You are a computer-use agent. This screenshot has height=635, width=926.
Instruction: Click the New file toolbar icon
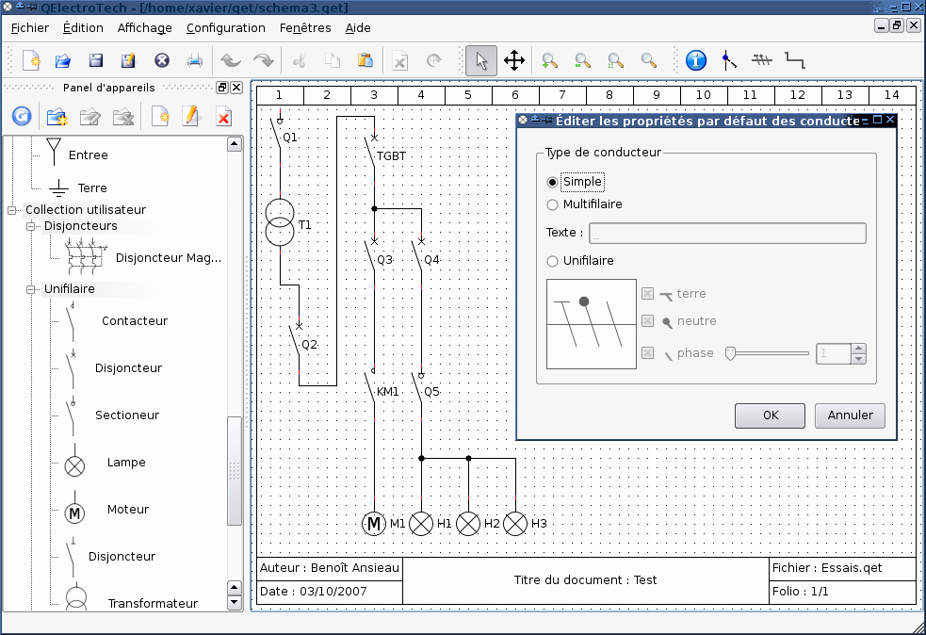click(x=31, y=60)
